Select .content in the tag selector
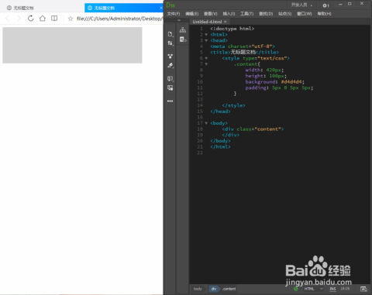 tap(229, 289)
